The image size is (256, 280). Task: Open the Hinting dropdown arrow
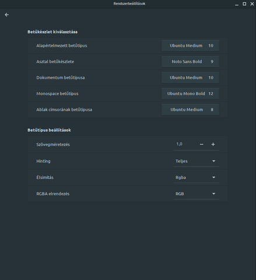(213, 161)
